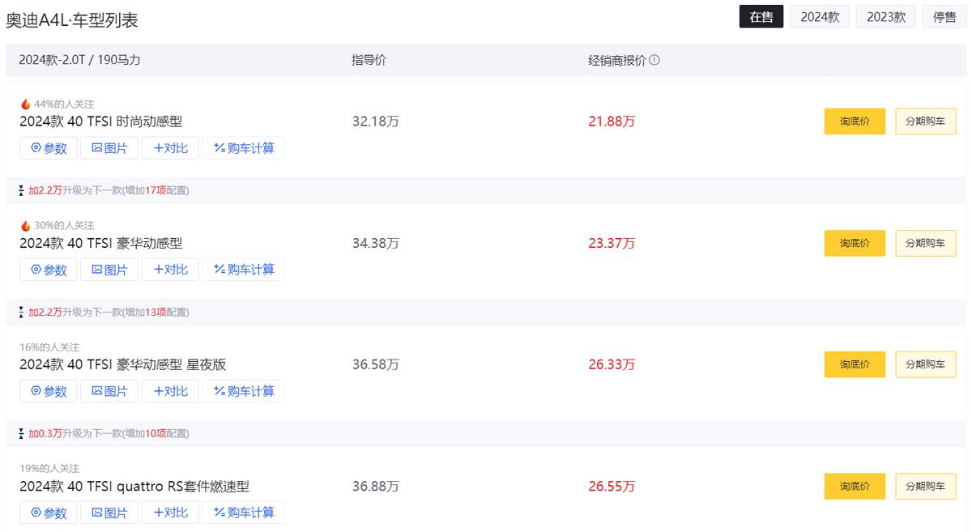Click 询底价 for 时尚动感型
The height and width of the screenshot is (532, 972).
(855, 121)
